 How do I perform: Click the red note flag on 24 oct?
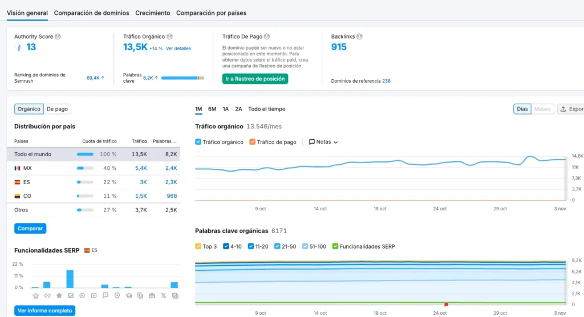tap(446, 304)
